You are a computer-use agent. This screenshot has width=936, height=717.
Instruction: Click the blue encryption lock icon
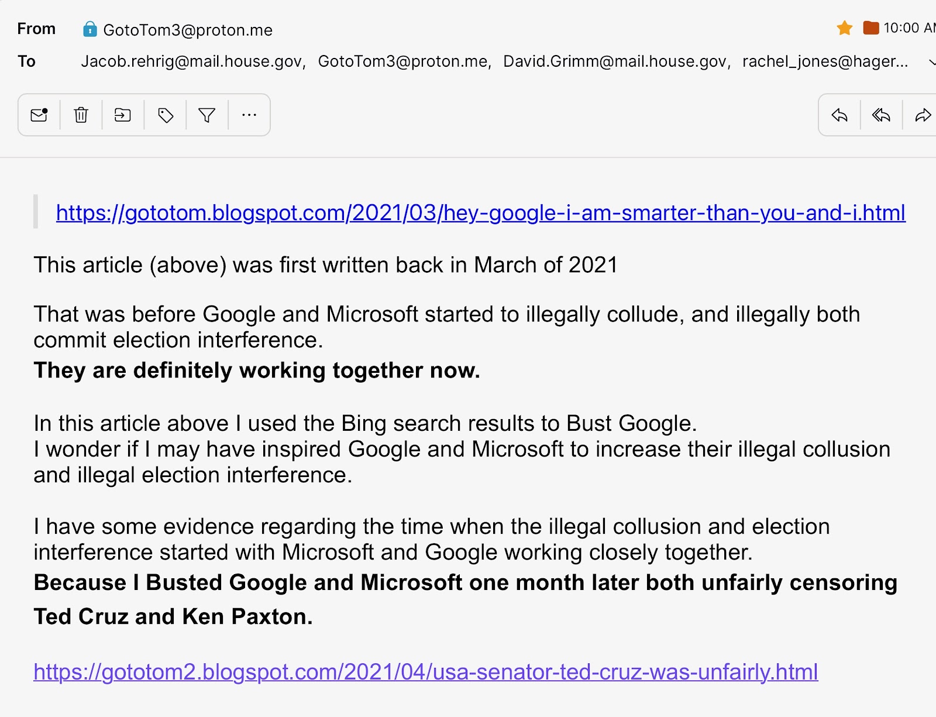90,29
